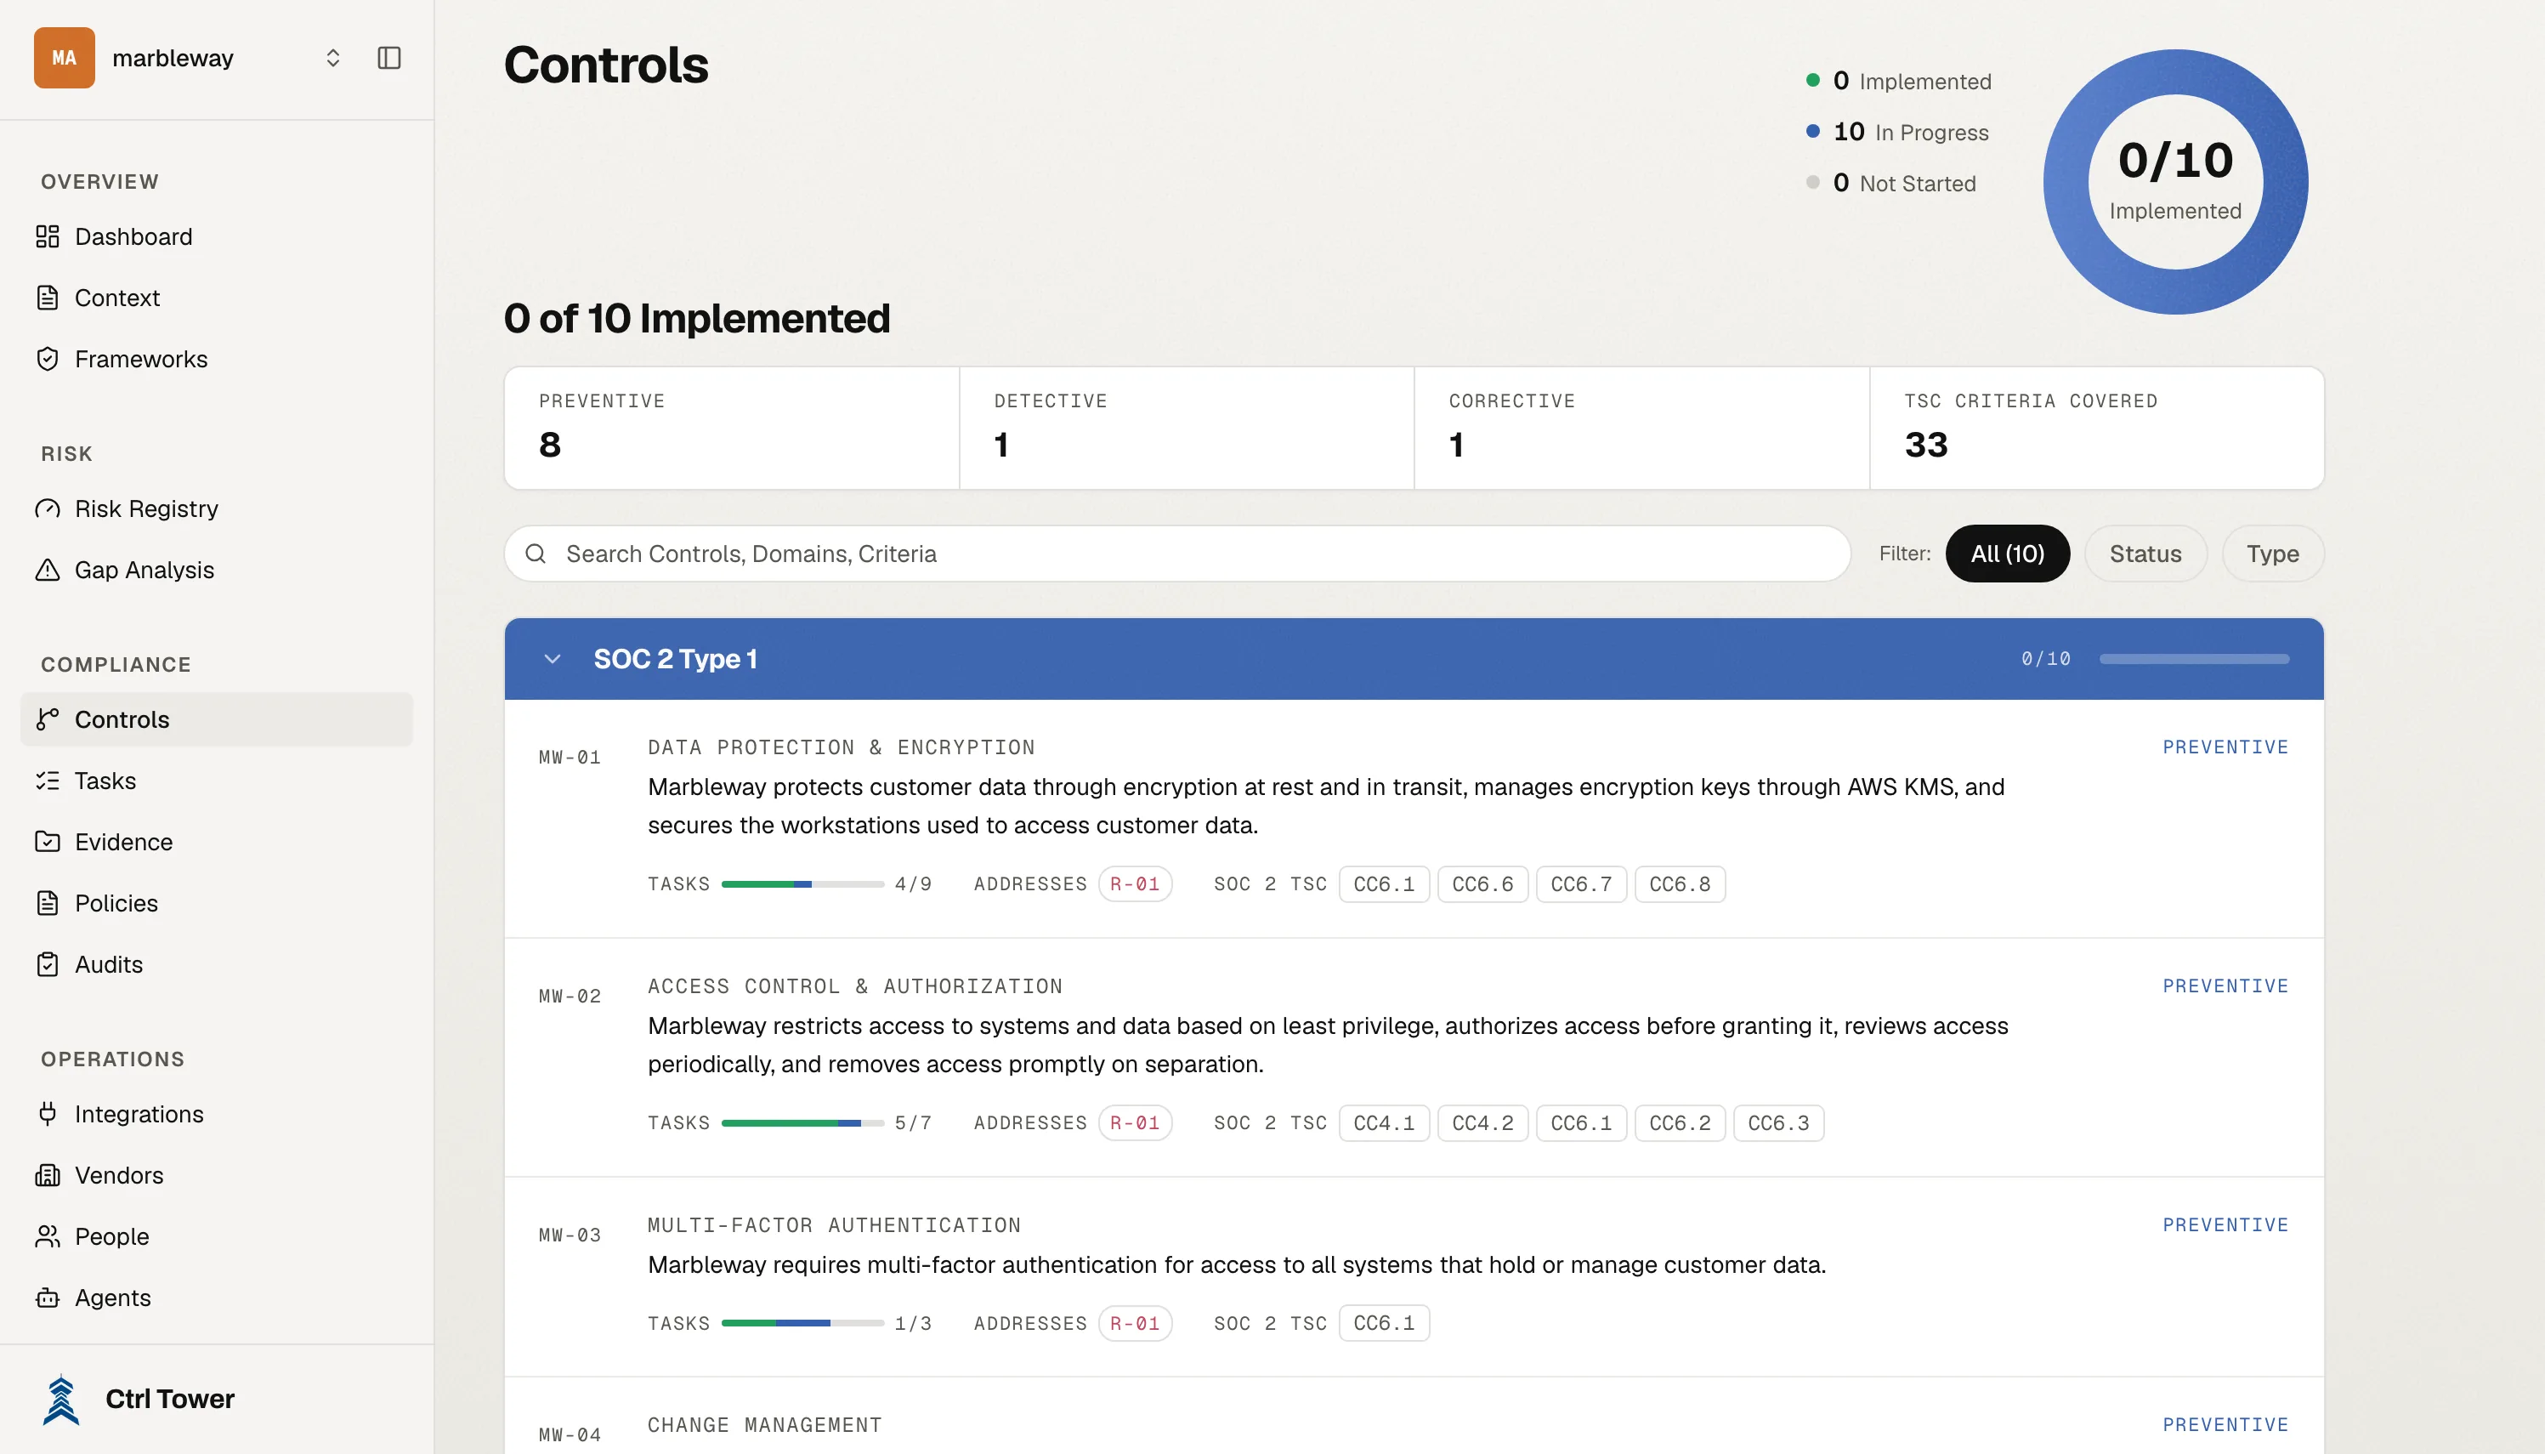
Task: Open the Audits page
Action: 217,963
